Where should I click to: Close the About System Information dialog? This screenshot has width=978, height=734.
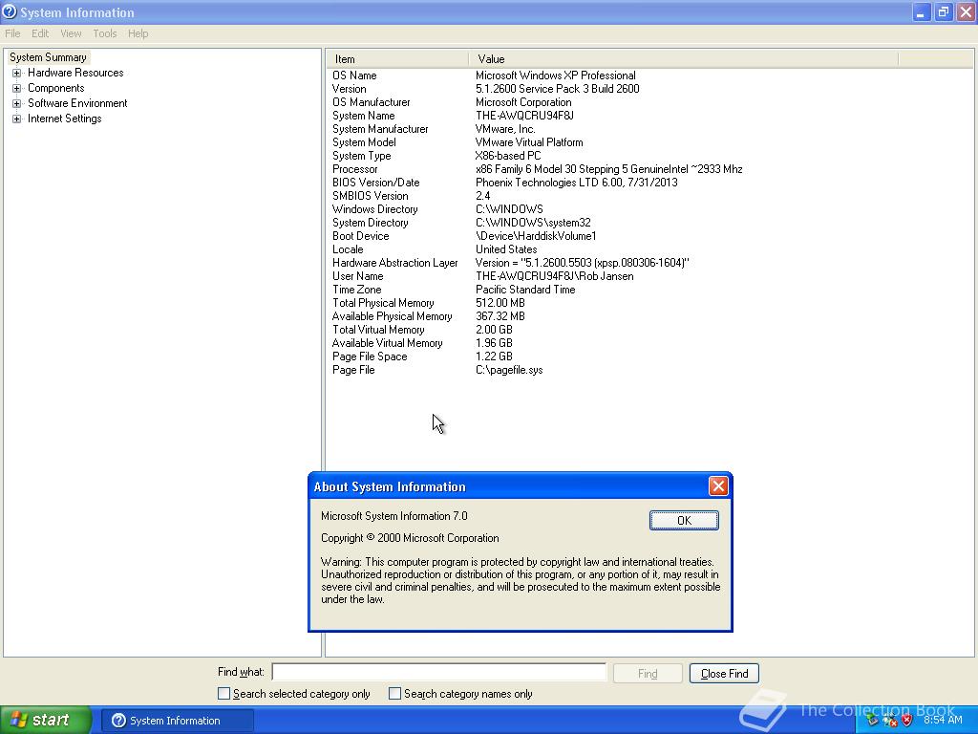718,486
